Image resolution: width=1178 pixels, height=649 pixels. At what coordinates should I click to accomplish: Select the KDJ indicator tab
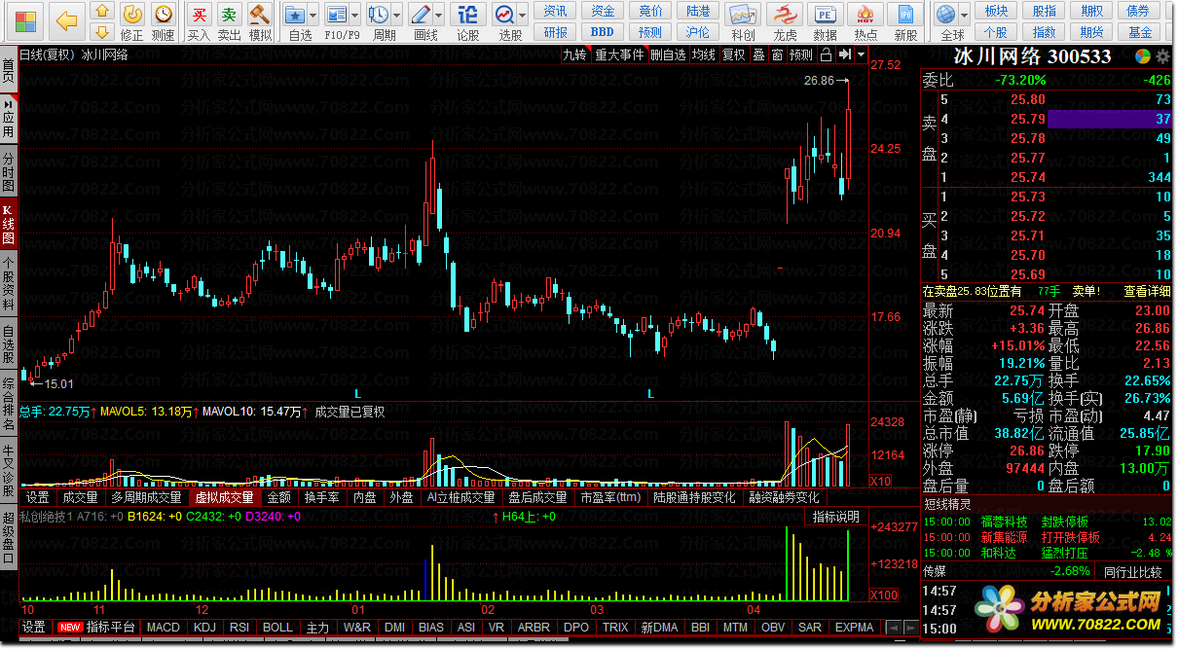click(204, 628)
